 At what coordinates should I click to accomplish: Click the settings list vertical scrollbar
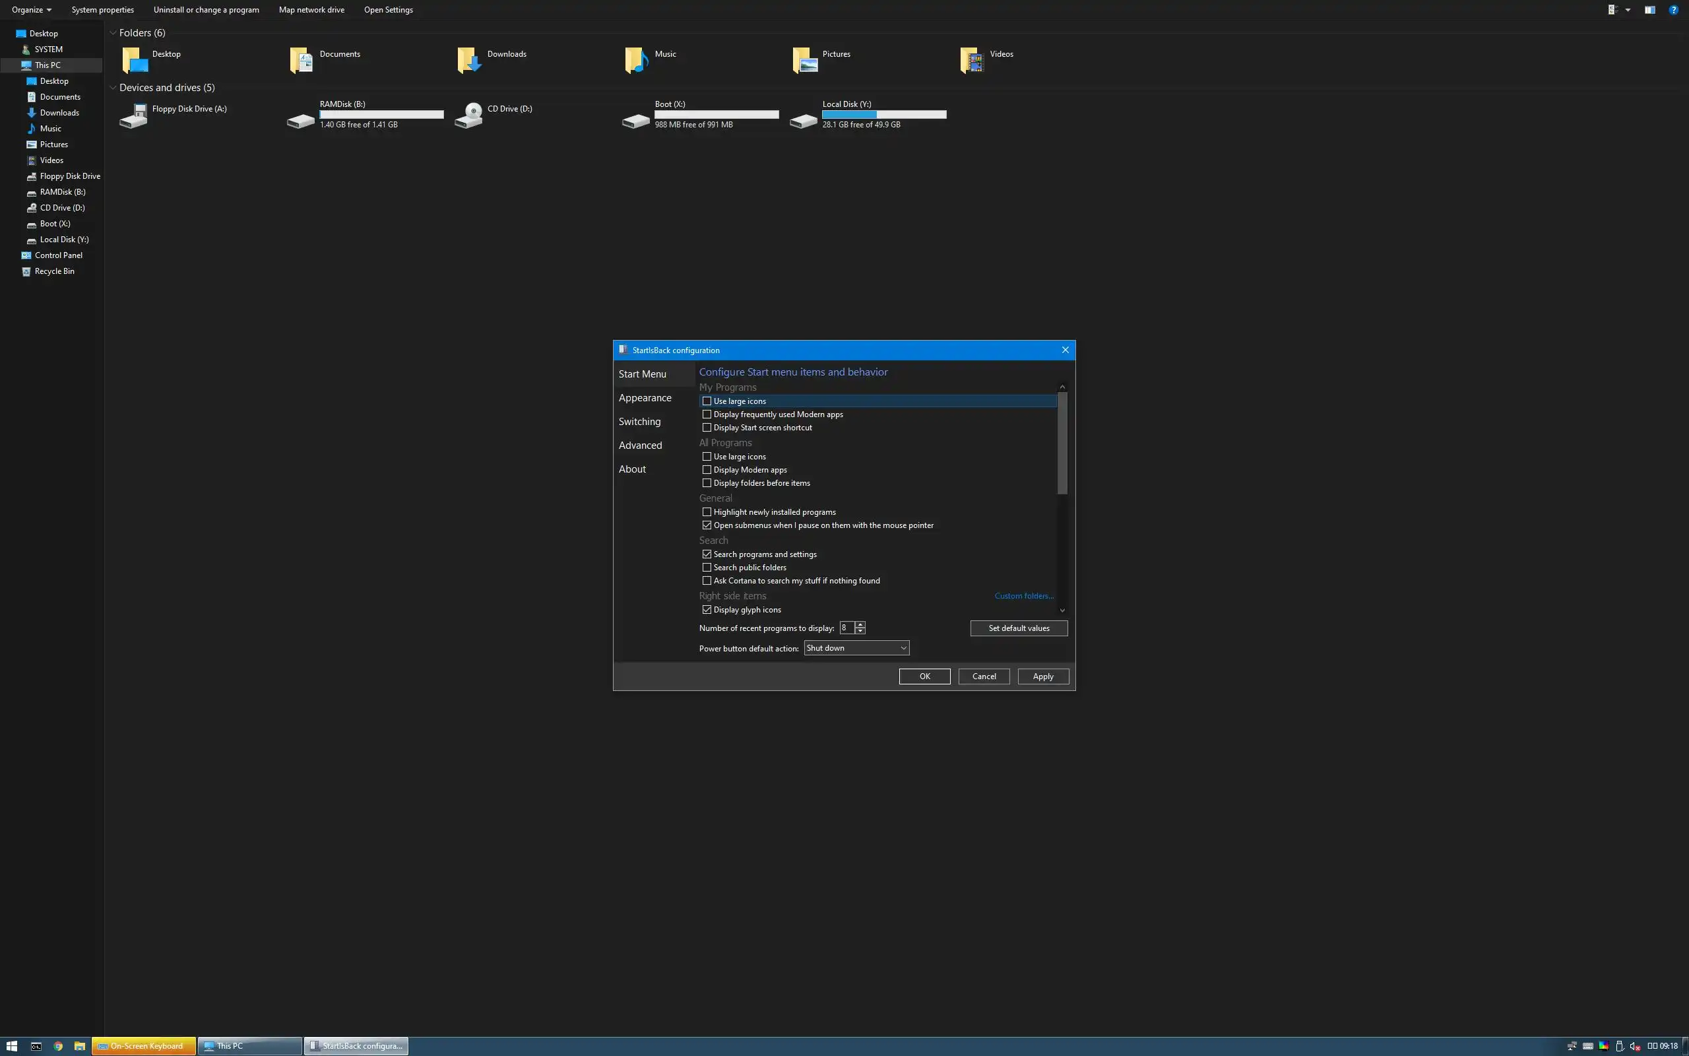[1062, 443]
